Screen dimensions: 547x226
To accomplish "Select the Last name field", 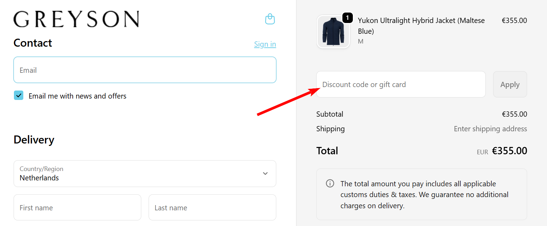I will pos(212,207).
